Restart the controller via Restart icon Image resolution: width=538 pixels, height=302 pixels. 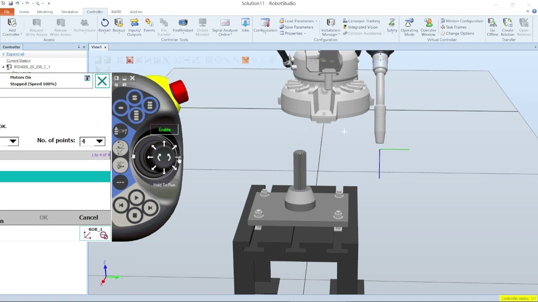[104, 26]
